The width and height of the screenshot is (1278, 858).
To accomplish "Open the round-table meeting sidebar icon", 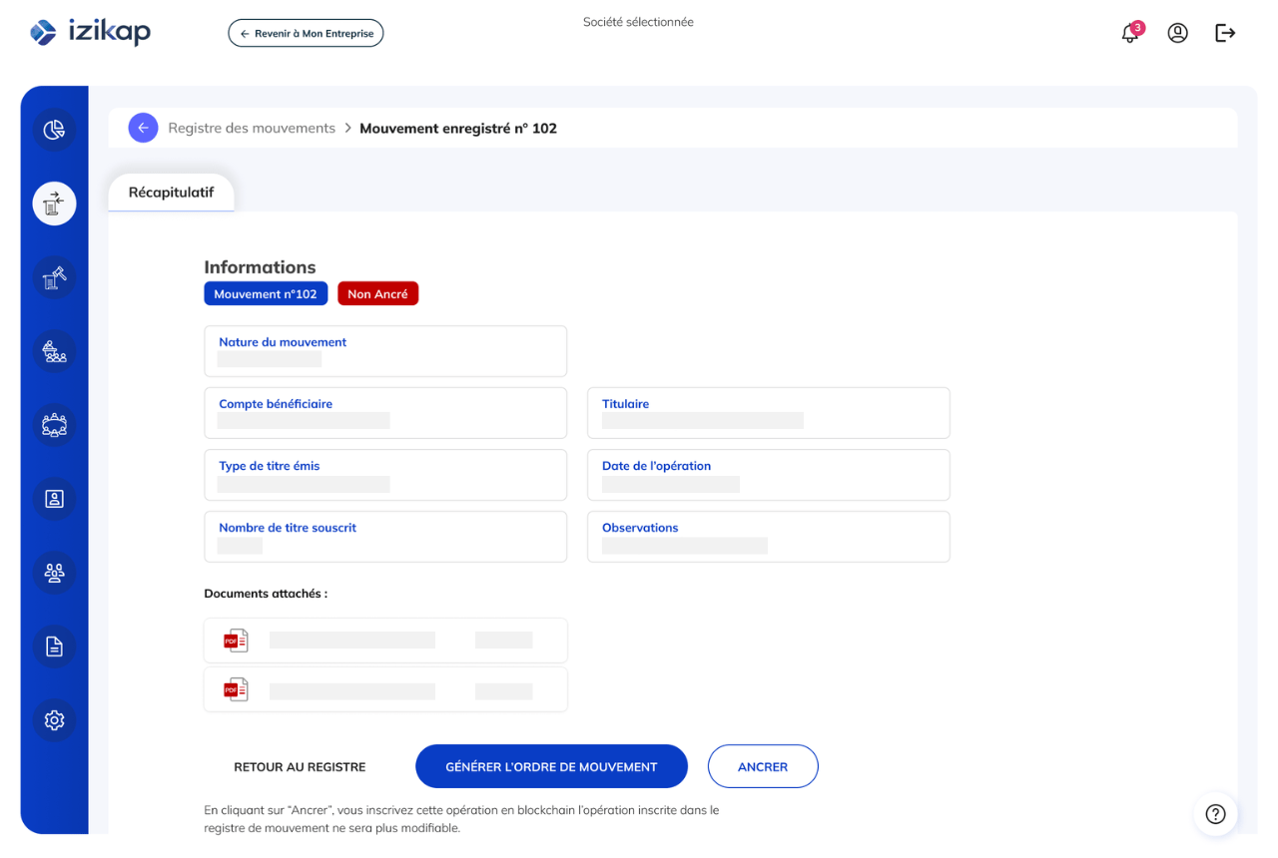I will [54, 425].
